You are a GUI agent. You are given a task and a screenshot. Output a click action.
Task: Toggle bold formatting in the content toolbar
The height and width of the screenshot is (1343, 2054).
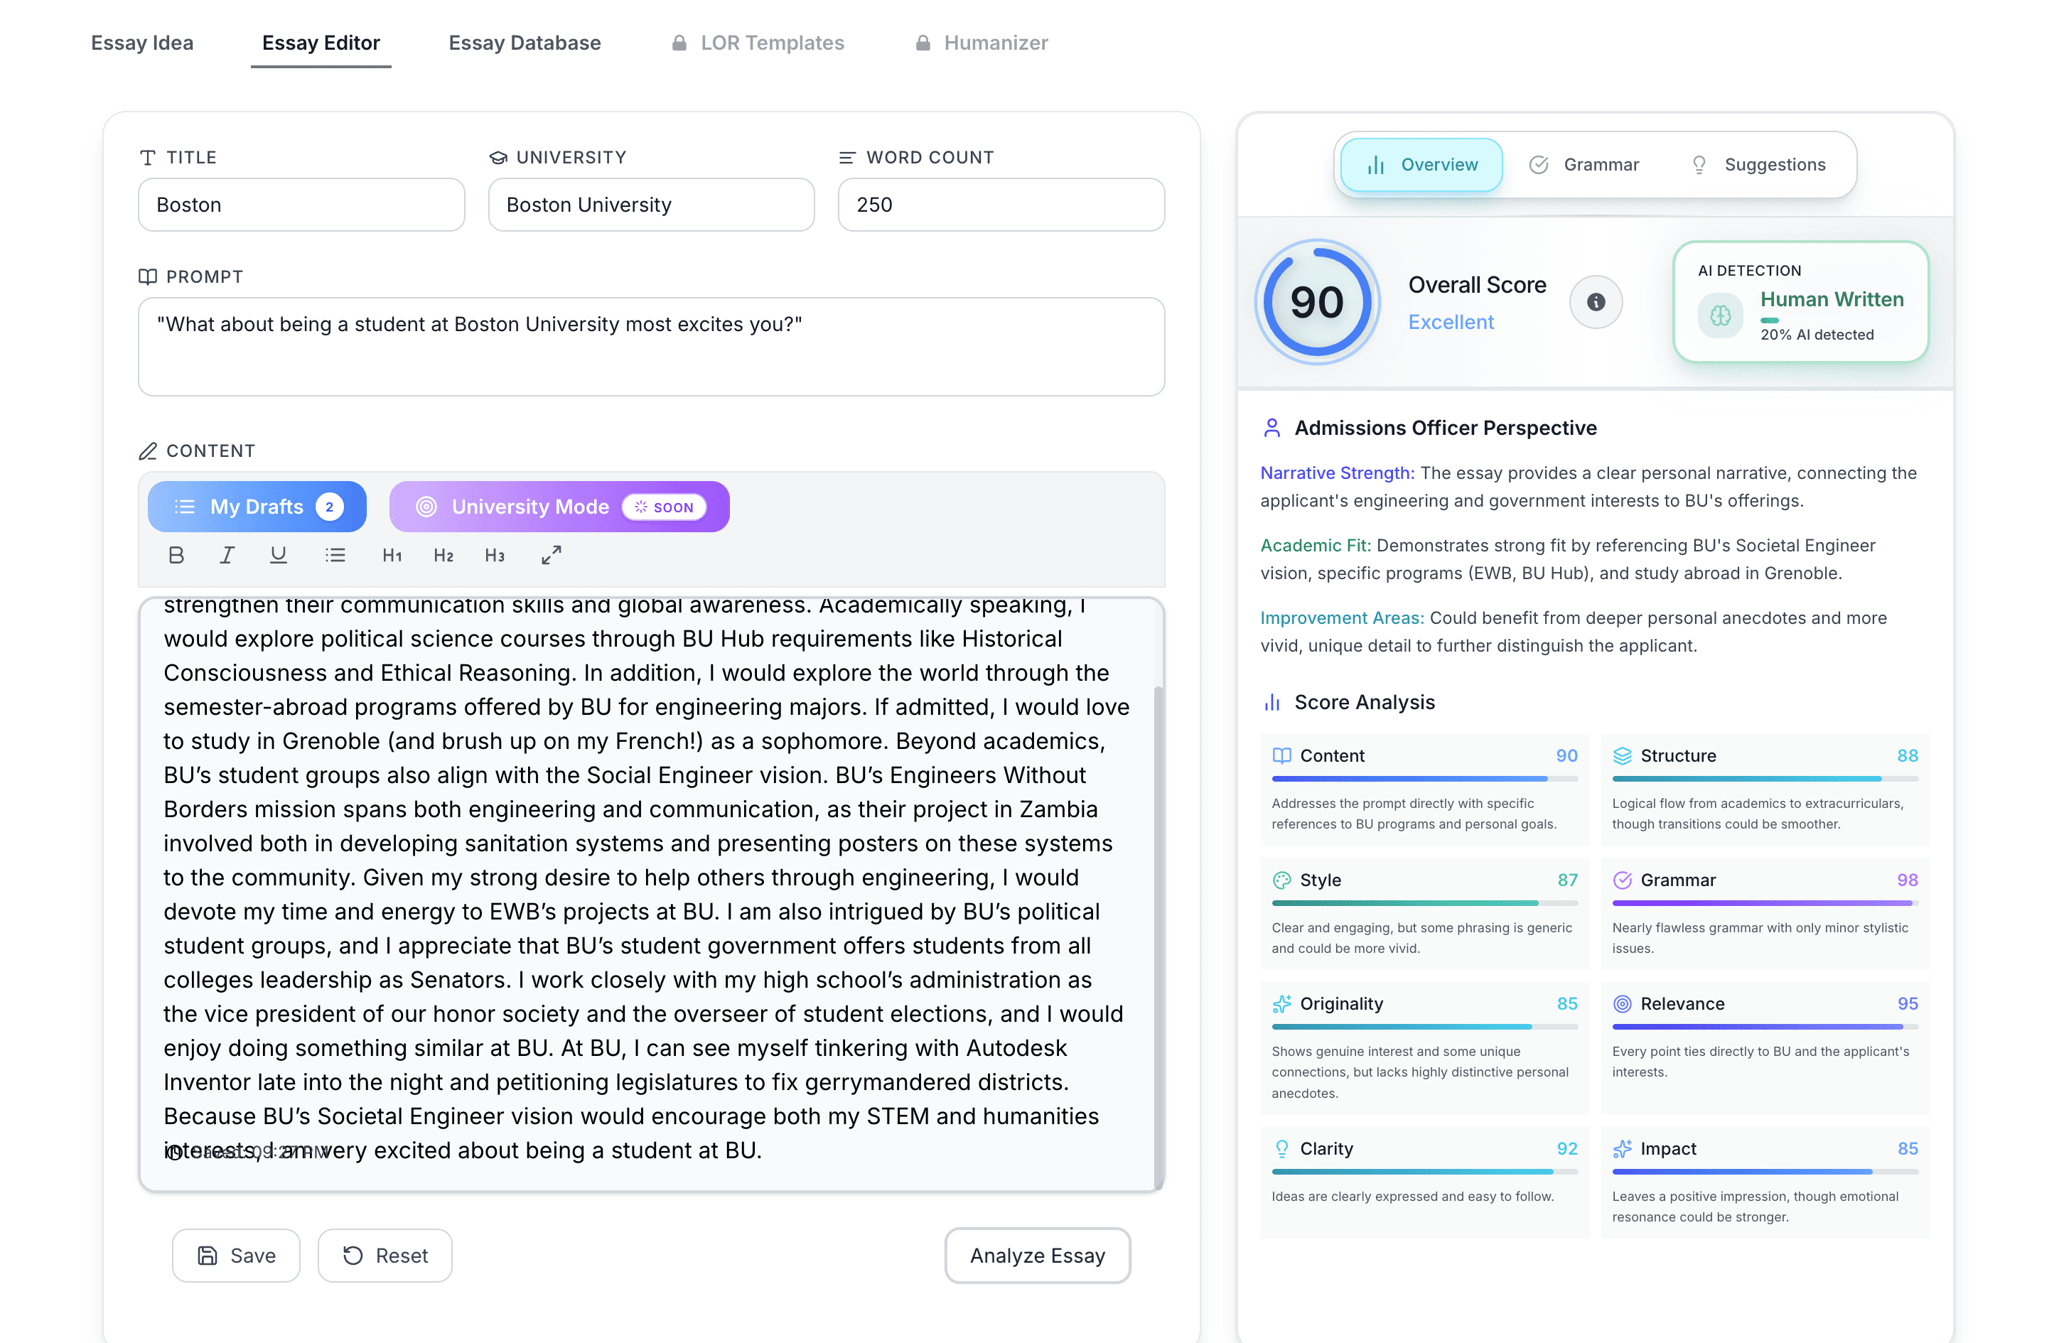[x=176, y=555]
